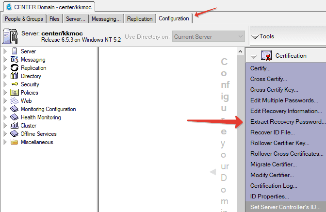
Task: Collapse the Tools panel arrow
Action: [x=255, y=37]
